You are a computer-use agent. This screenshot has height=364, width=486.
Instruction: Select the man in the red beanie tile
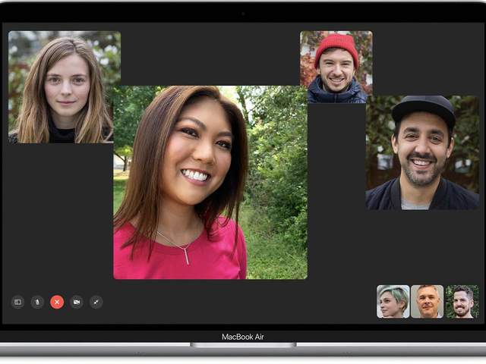(x=336, y=67)
